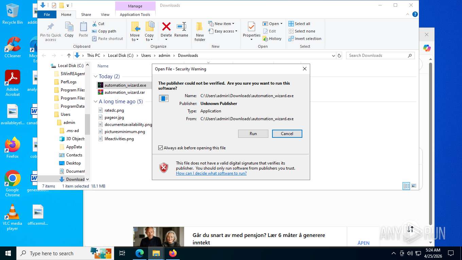Select the picturesminimum.png file
The height and width of the screenshot is (260, 462).
tap(125, 132)
